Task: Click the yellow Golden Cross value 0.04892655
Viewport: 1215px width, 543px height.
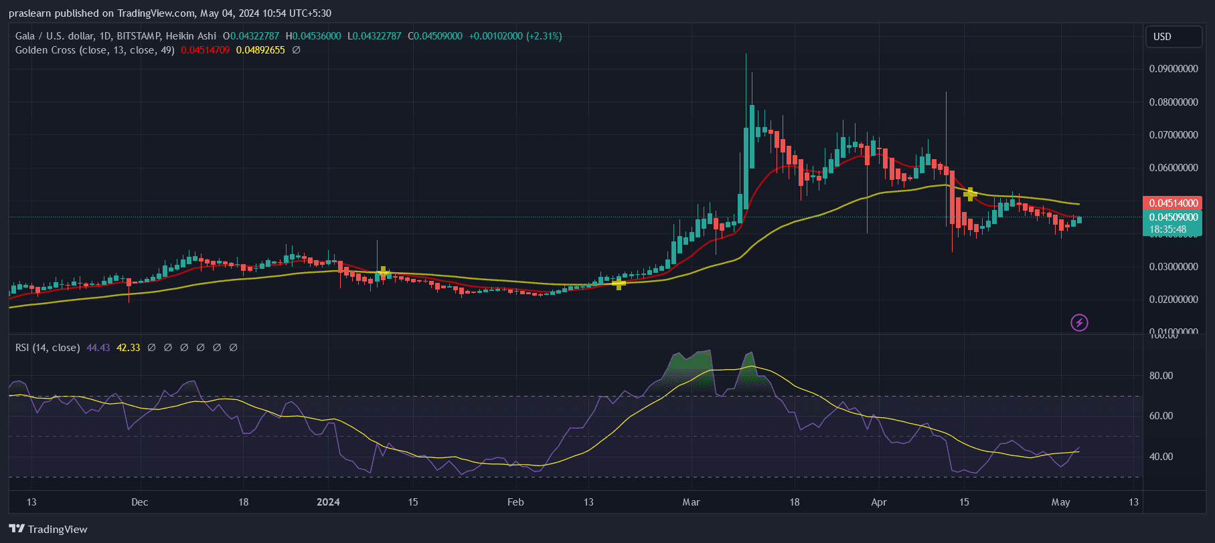Action: tap(260, 50)
